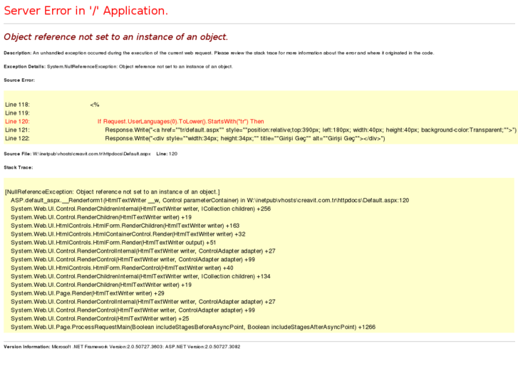Click the 'HtmlForm.Render(HtmlTextWriter output)' +51 line
Viewport: 518px width, 388px height.
(113, 243)
